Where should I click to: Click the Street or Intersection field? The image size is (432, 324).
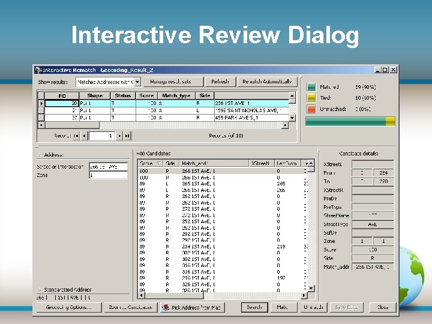[108, 166]
